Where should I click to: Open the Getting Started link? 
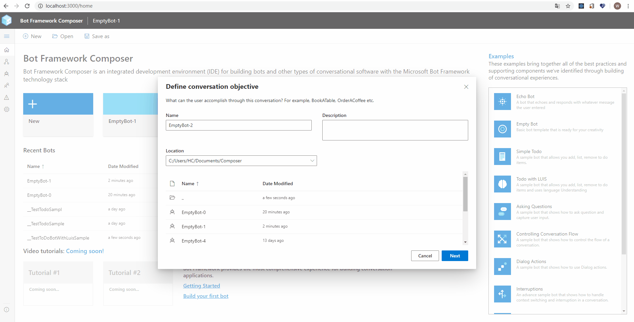[x=202, y=286]
